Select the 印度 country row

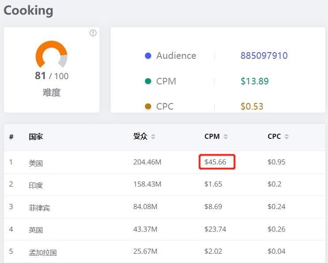36,185
